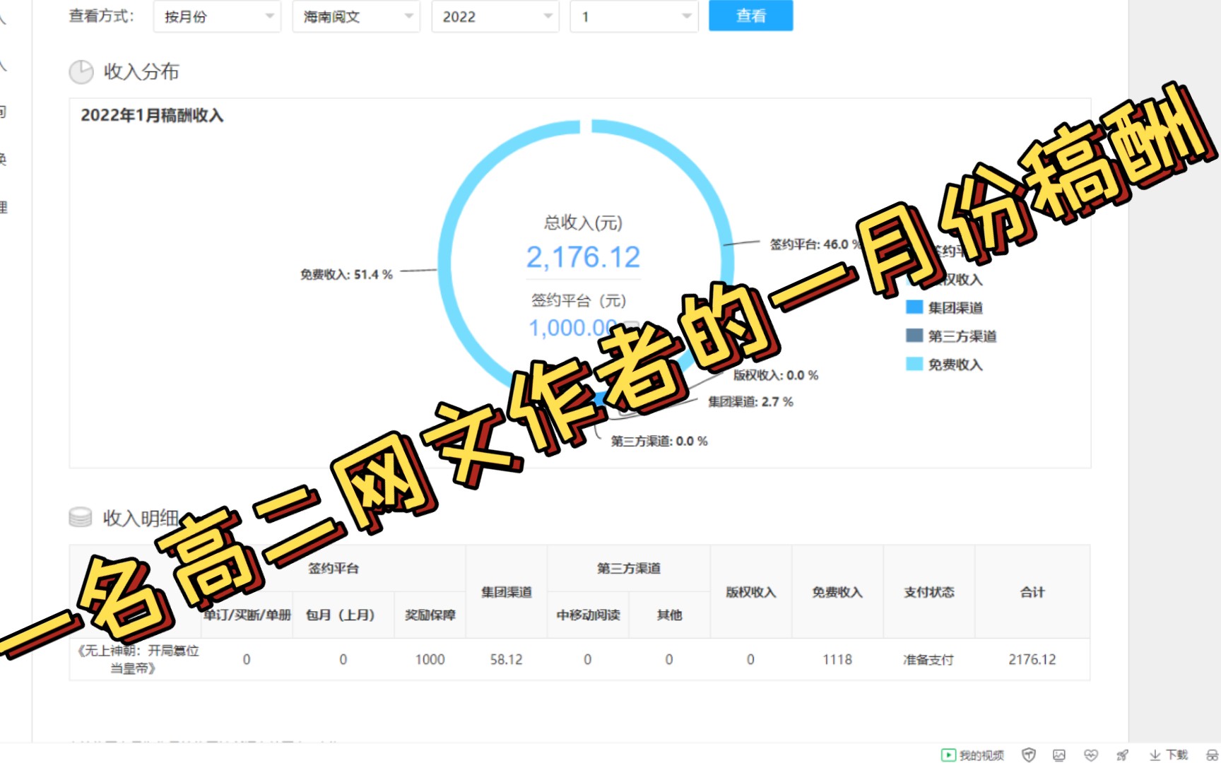Click the 准备支付 payment status cell
Viewport: 1221px width, 763px height.
[x=928, y=659]
